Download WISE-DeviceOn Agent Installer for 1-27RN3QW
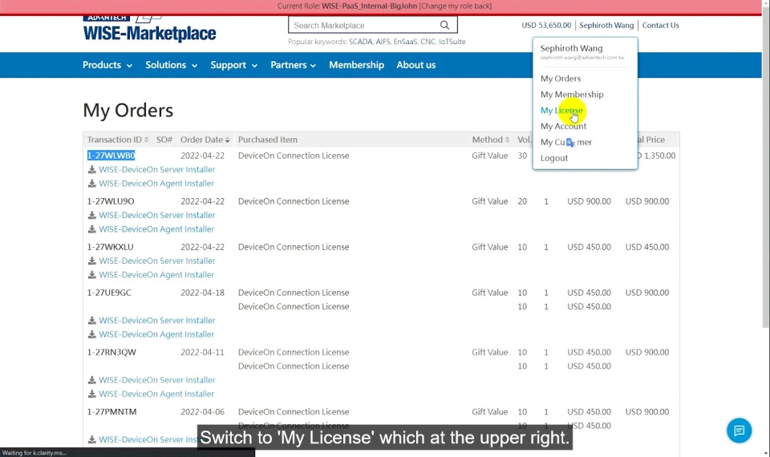Screen dimensions: 770x457 156,394
